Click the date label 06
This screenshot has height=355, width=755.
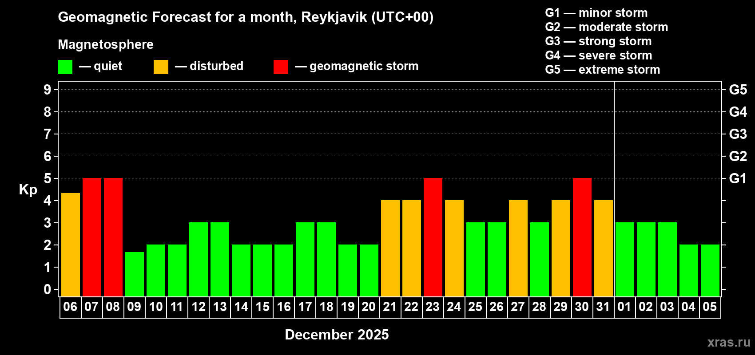(x=70, y=307)
